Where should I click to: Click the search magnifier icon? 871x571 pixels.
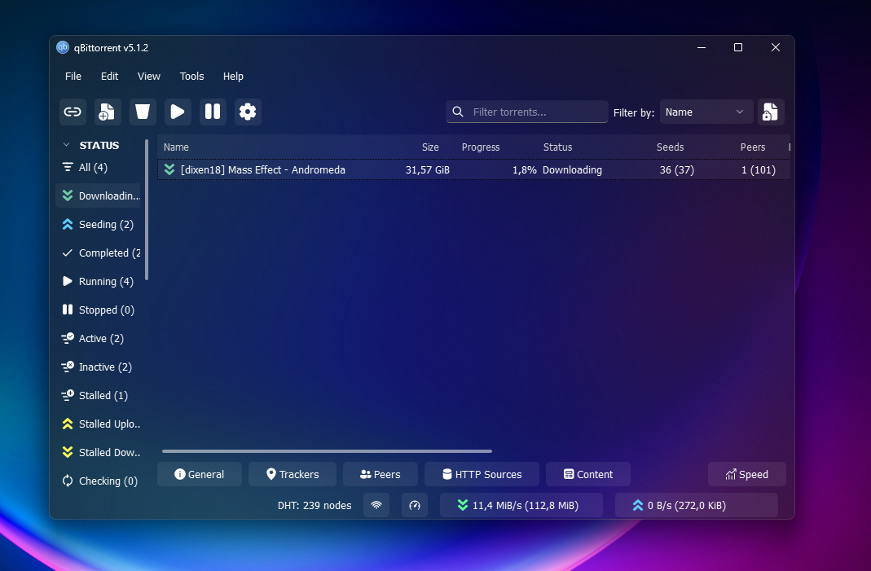(458, 112)
